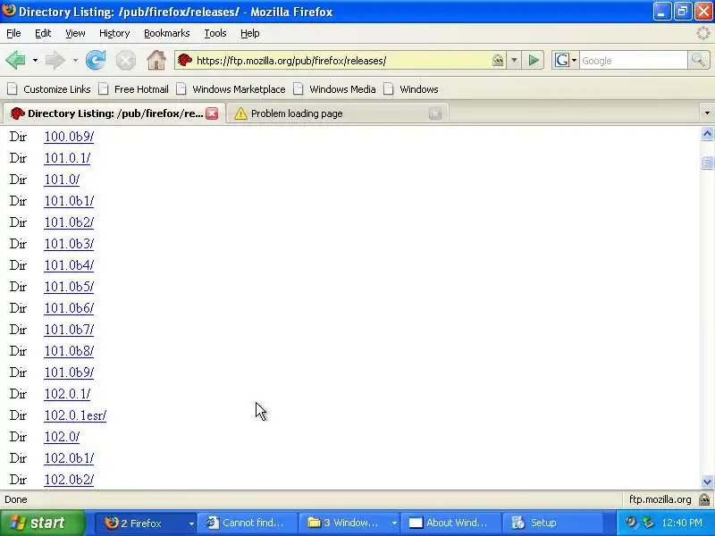715x536 pixels.
Task: Open the 101.0b2/ directory link
Action: [x=69, y=222]
